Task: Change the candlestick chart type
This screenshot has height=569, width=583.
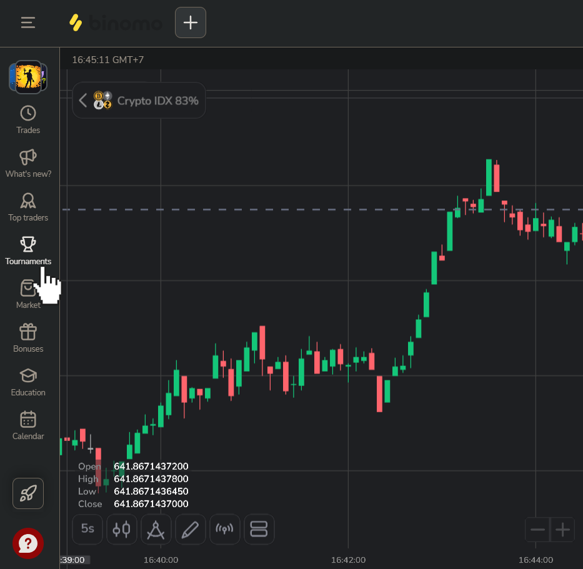Action: pyautogui.click(x=122, y=530)
